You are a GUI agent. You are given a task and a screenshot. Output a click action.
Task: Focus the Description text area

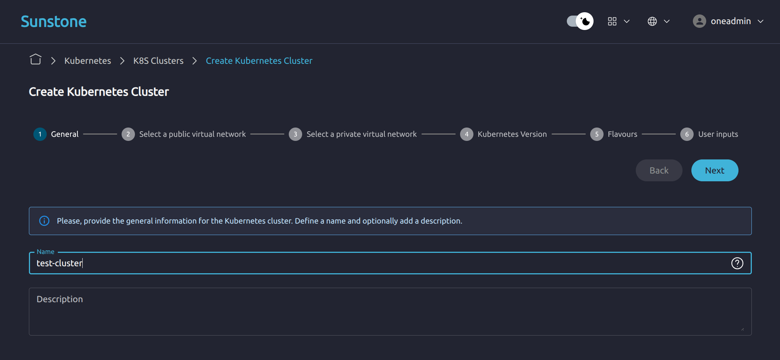coord(390,312)
